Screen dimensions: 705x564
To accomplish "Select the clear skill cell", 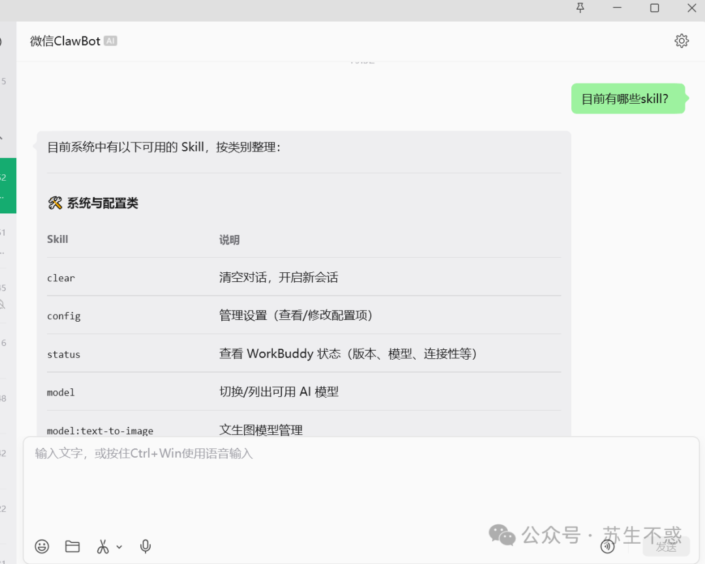I will click(x=61, y=278).
